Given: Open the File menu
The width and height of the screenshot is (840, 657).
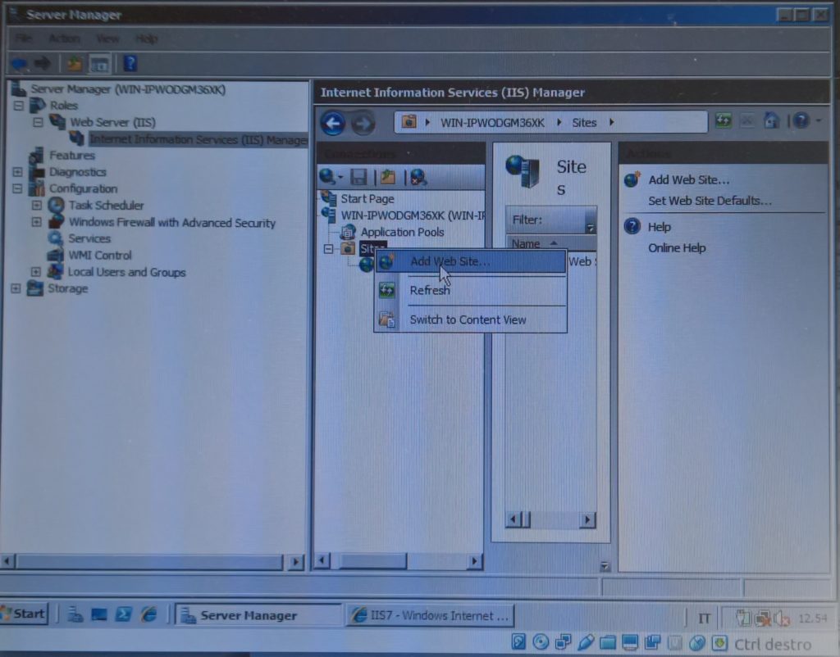Looking at the screenshot, I should point(23,39).
